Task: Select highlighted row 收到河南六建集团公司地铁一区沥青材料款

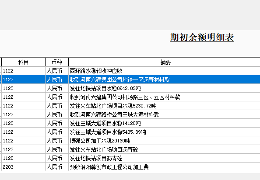Action: 130,80
